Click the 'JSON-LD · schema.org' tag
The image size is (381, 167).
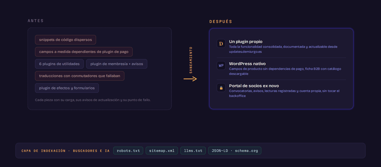pyautogui.click(x=235, y=151)
